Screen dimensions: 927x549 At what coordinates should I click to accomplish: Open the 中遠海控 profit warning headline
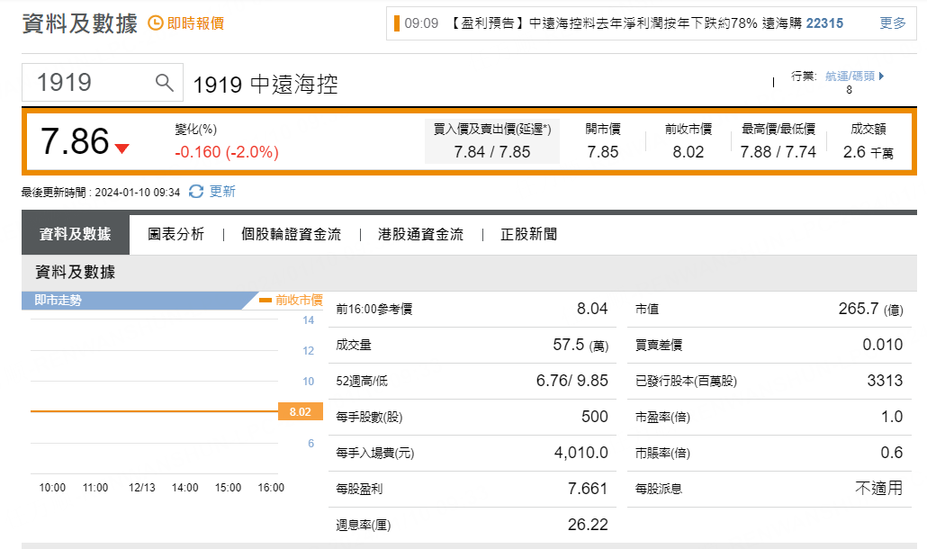[625, 23]
